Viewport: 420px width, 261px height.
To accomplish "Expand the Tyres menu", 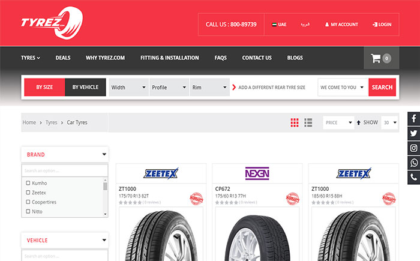I will point(31,58).
